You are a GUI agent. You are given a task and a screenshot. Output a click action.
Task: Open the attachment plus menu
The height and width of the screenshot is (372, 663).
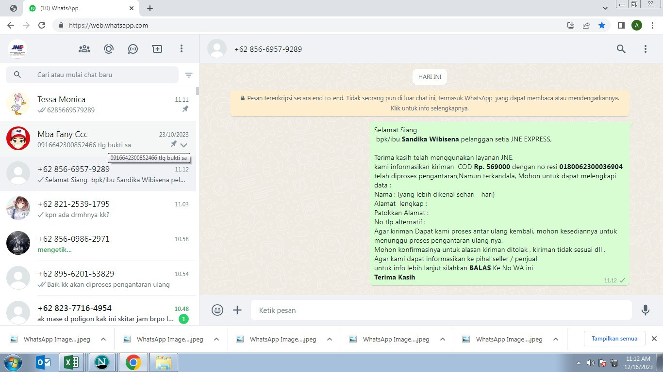(x=237, y=310)
